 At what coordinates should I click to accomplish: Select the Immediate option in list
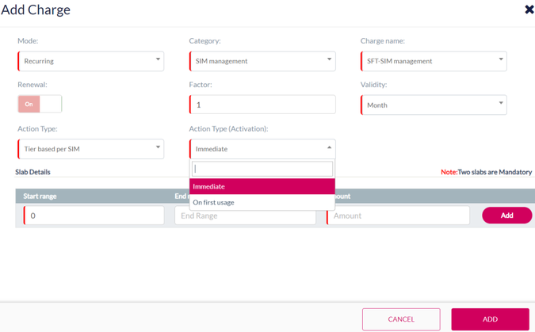pos(262,186)
